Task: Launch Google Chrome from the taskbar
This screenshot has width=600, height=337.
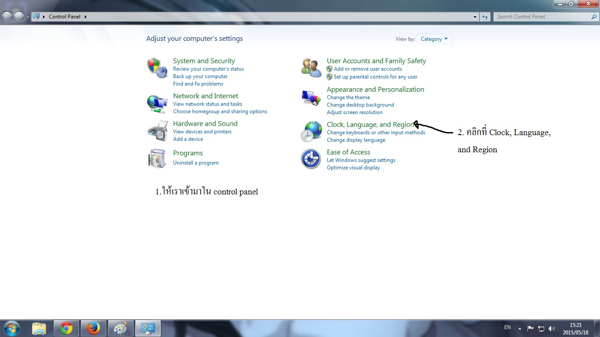Action: pos(66,328)
